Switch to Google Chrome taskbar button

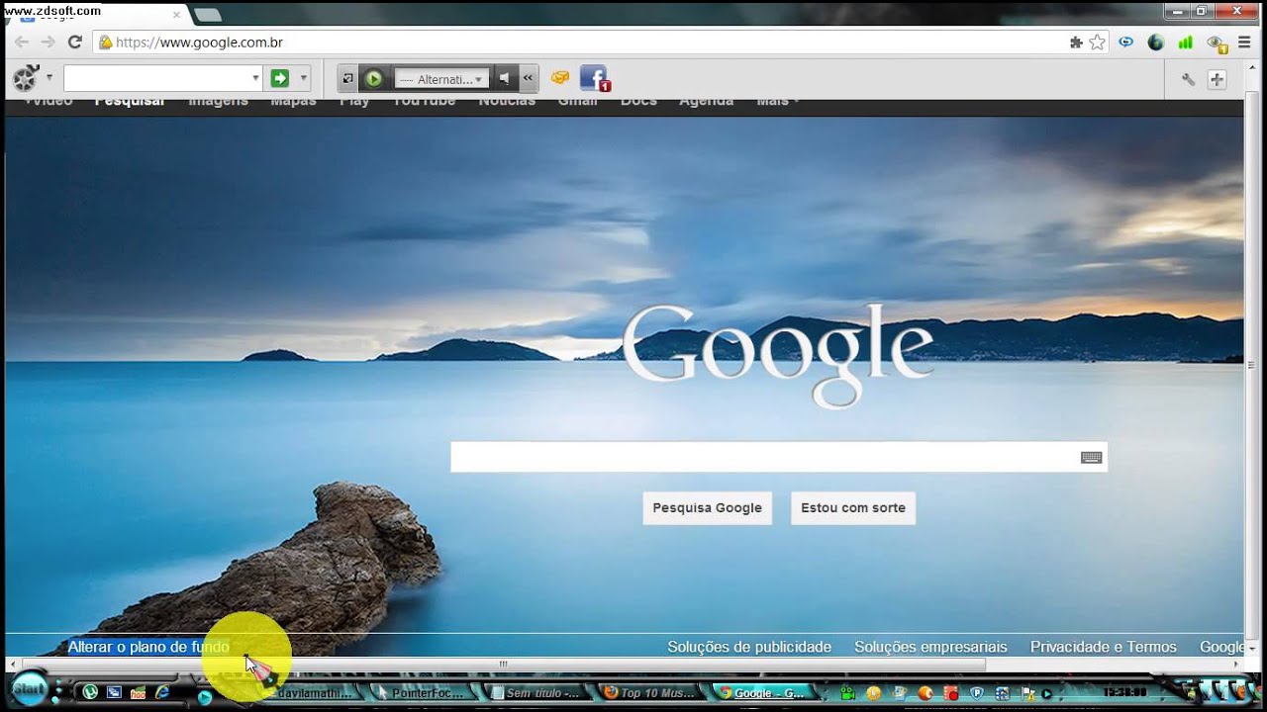(762, 693)
